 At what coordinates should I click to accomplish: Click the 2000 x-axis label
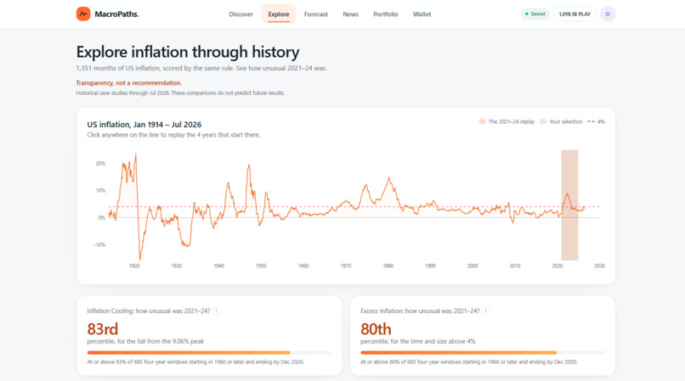coord(473,266)
